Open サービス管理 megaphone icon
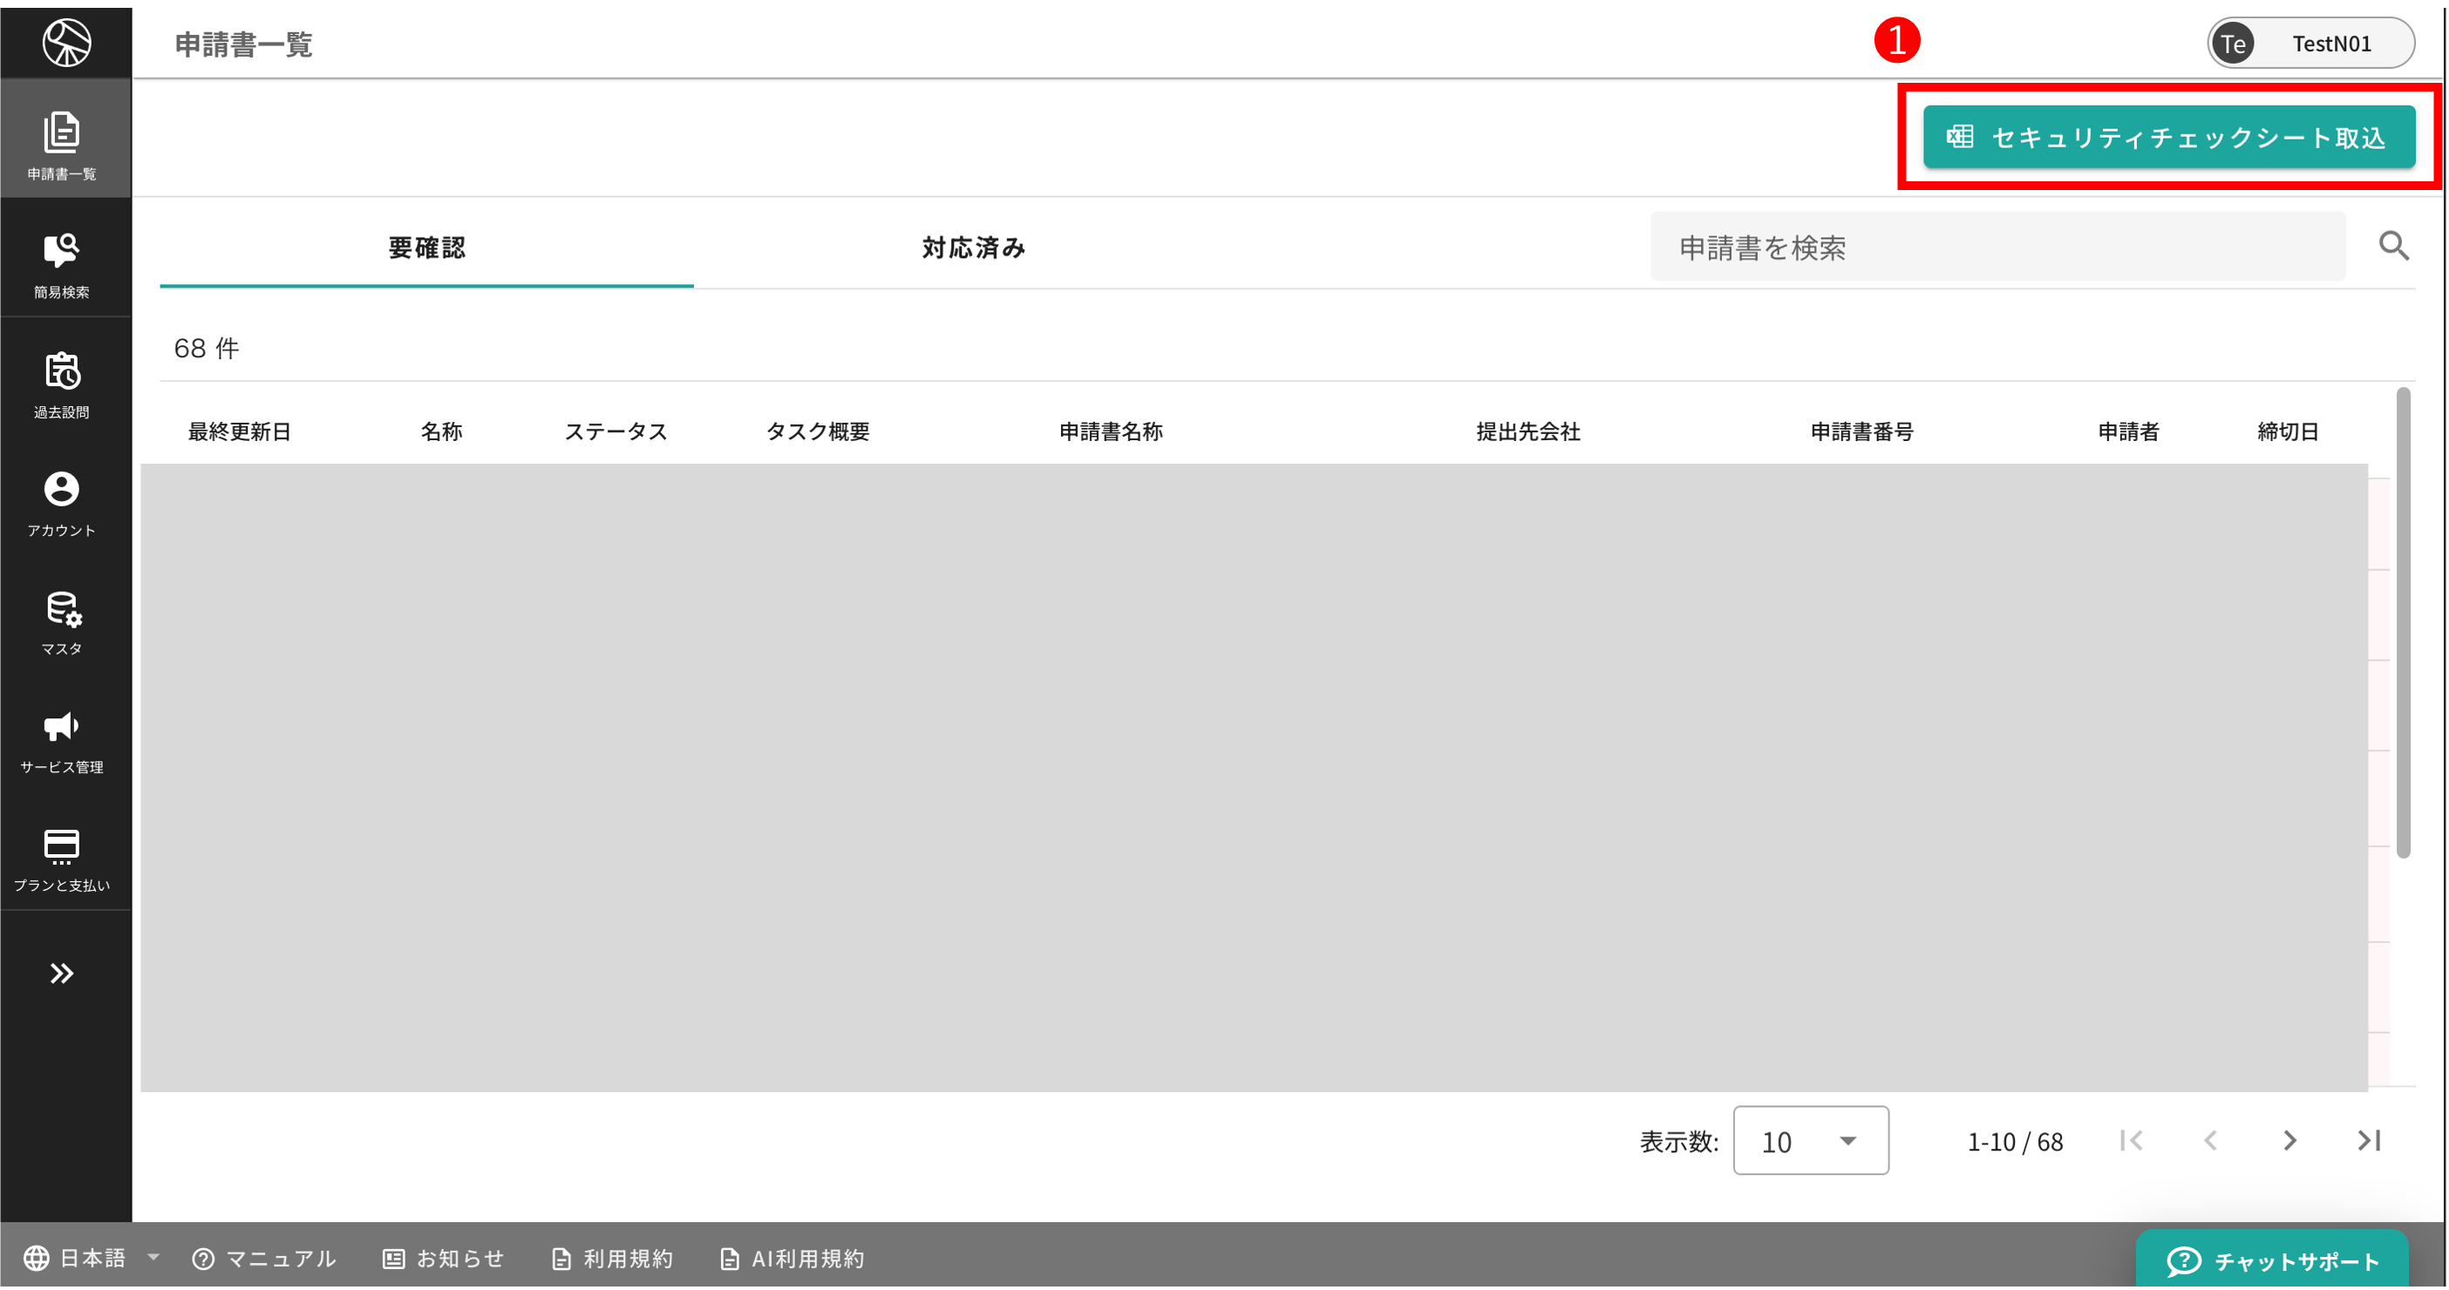This screenshot has height=1290, width=2449. pos(62,738)
